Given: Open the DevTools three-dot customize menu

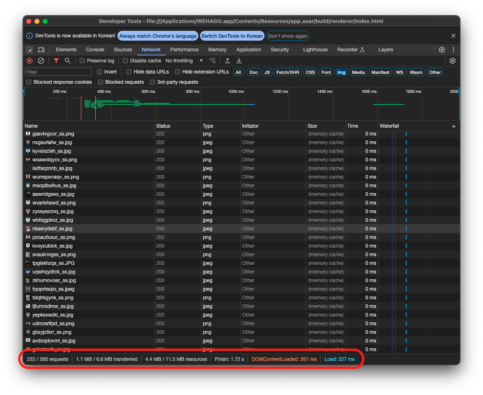Looking at the screenshot, I should 453,50.
